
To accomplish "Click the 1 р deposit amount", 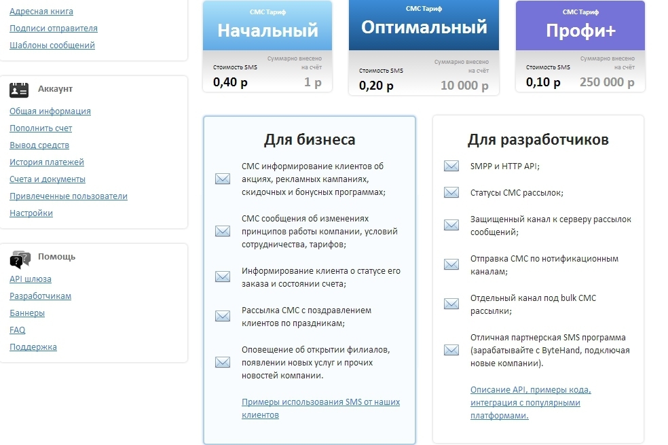I will 313,82.
